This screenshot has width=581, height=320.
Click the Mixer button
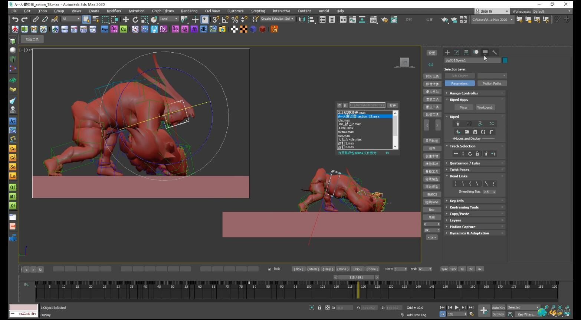[463, 107]
